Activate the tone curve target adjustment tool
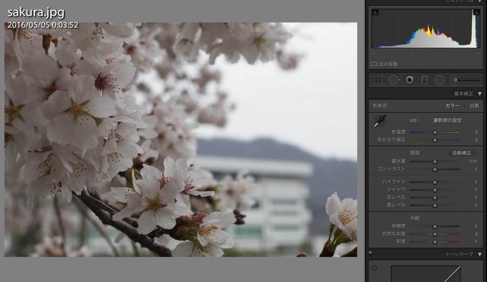487x282 pixels. (374, 268)
